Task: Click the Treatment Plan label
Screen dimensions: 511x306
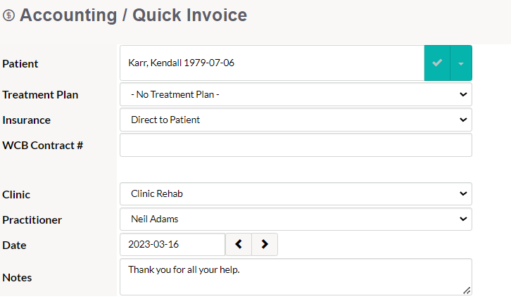Action: point(40,95)
